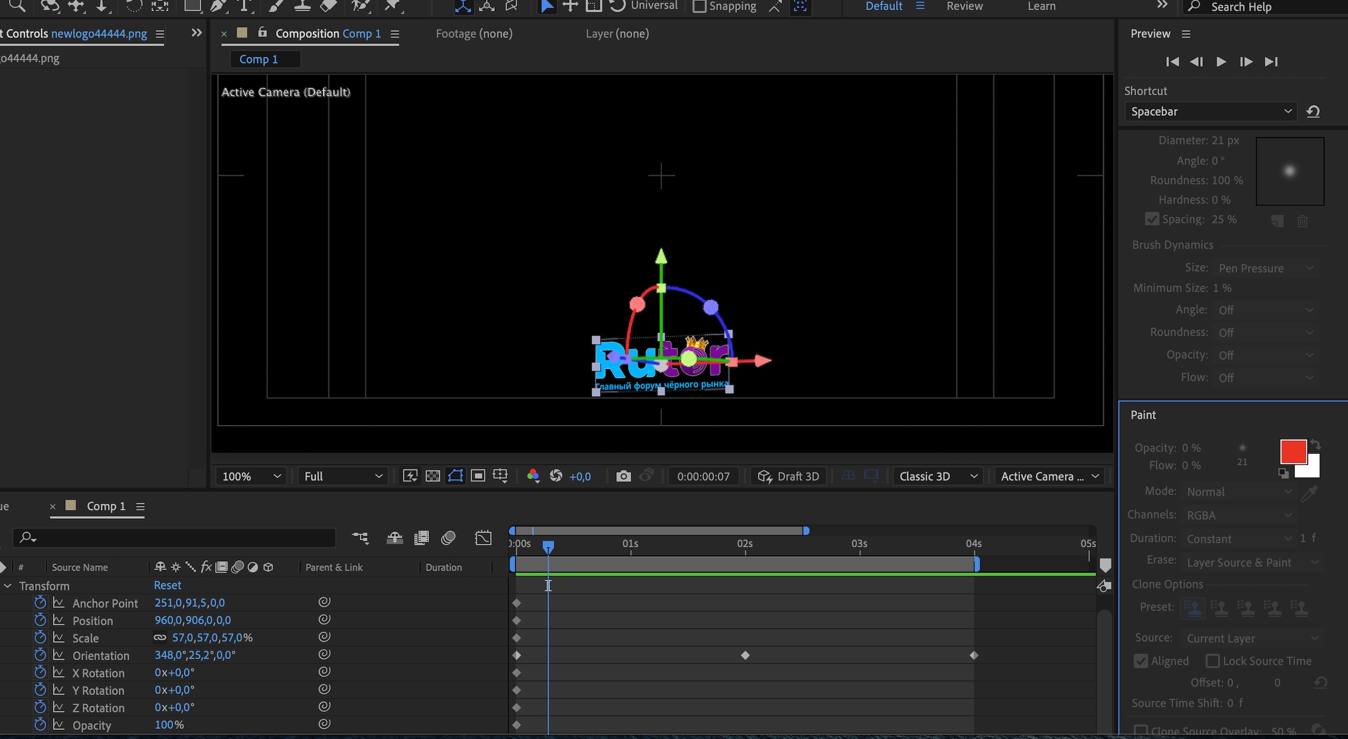Click the Orientation stopwatch icon
Viewport: 1348px width, 739px height.
pyautogui.click(x=40, y=655)
